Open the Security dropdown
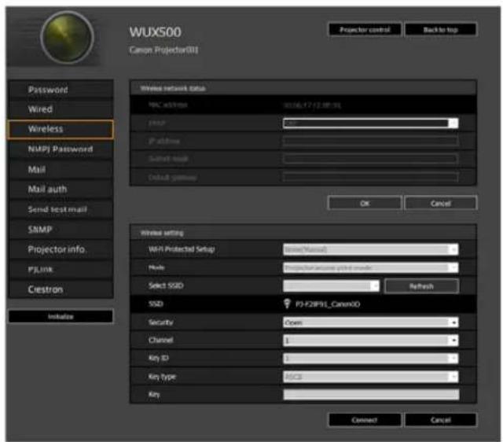 click(x=370, y=322)
